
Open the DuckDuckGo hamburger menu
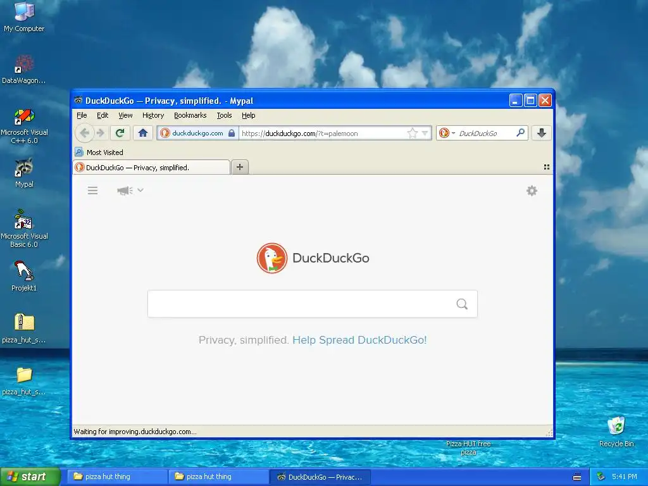click(x=92, y=190)
